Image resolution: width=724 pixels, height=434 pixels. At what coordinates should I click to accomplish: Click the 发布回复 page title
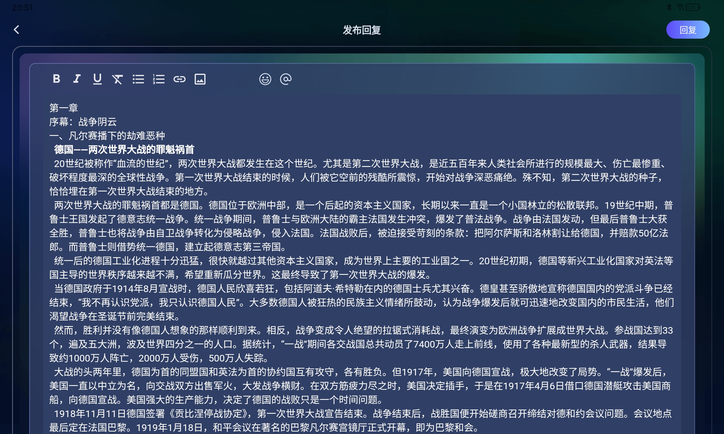coord(362,30)
